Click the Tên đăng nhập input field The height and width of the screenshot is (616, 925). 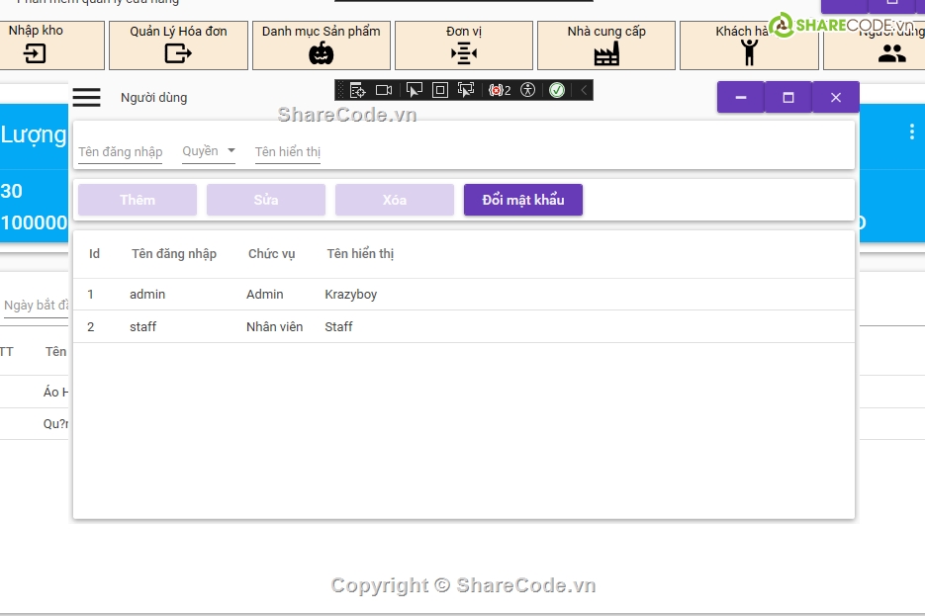[x=120, y=151]
